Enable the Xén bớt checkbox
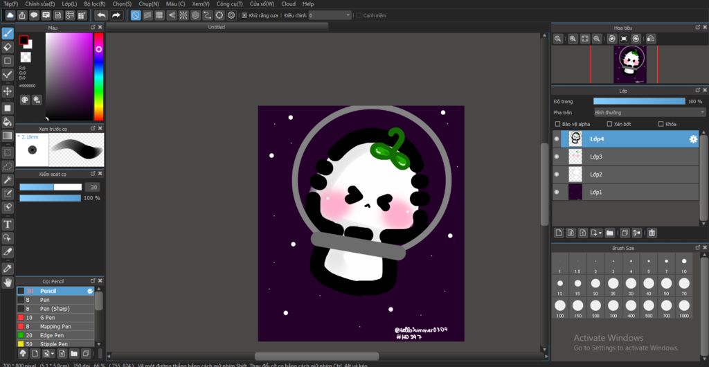Viewport: 709px width, 367px height. click(609, 124)
